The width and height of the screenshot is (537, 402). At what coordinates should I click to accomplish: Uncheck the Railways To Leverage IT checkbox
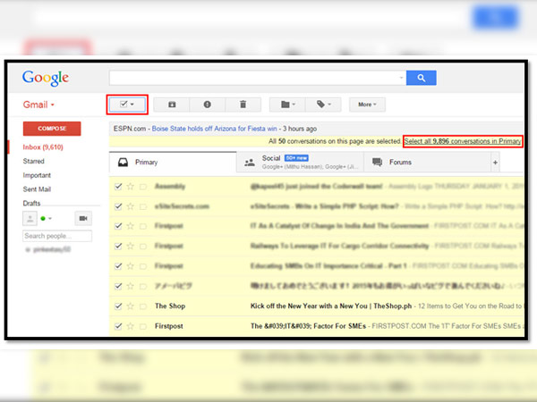(118, 247)
